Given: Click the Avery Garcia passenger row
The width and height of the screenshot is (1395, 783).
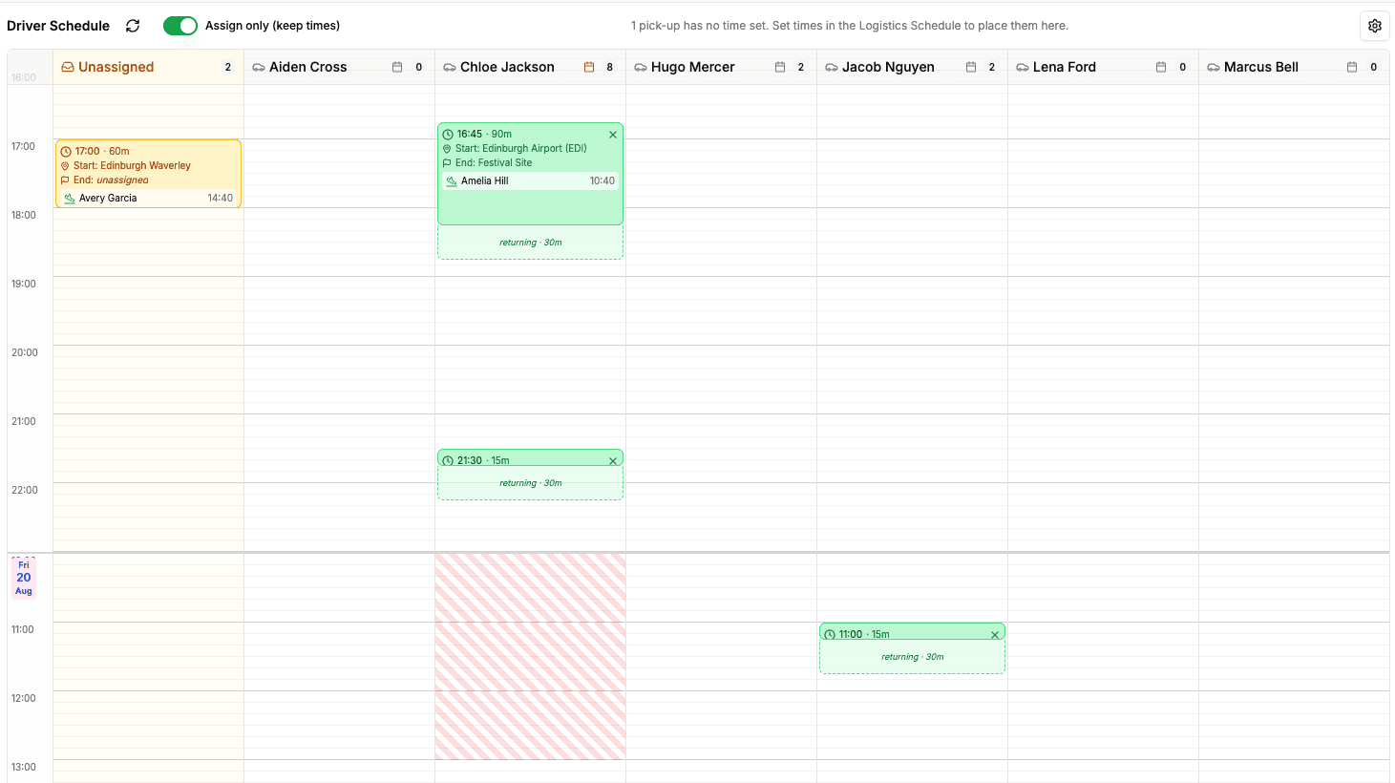Looking at the screenshot, I should click(x=148, y=198).
